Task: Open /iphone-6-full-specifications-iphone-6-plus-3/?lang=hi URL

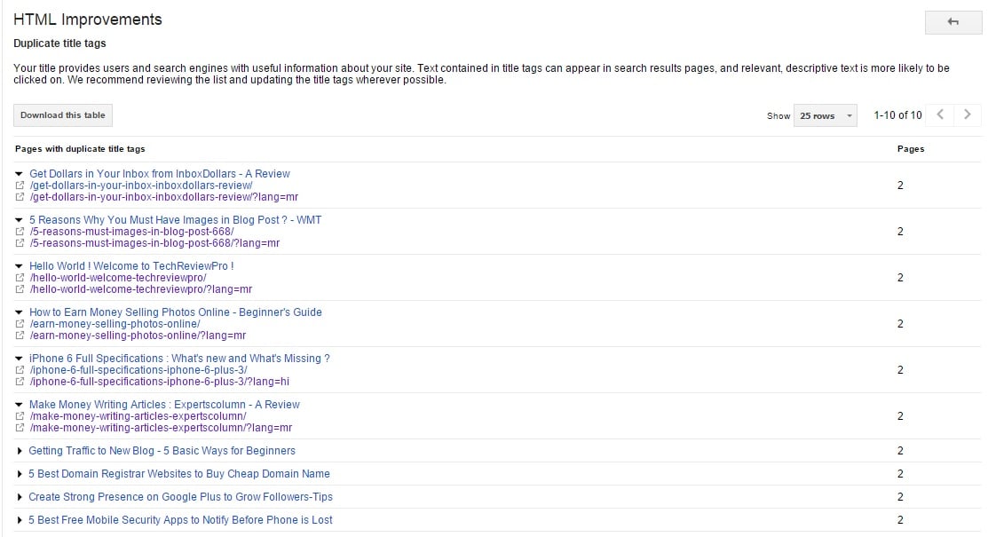Action: tap(160, 382)
